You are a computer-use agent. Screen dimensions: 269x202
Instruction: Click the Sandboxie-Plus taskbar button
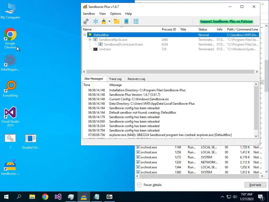pyautogui.click(x=84, y=197)
